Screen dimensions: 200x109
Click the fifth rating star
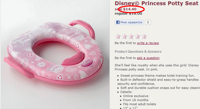click(x=144, y=36)
